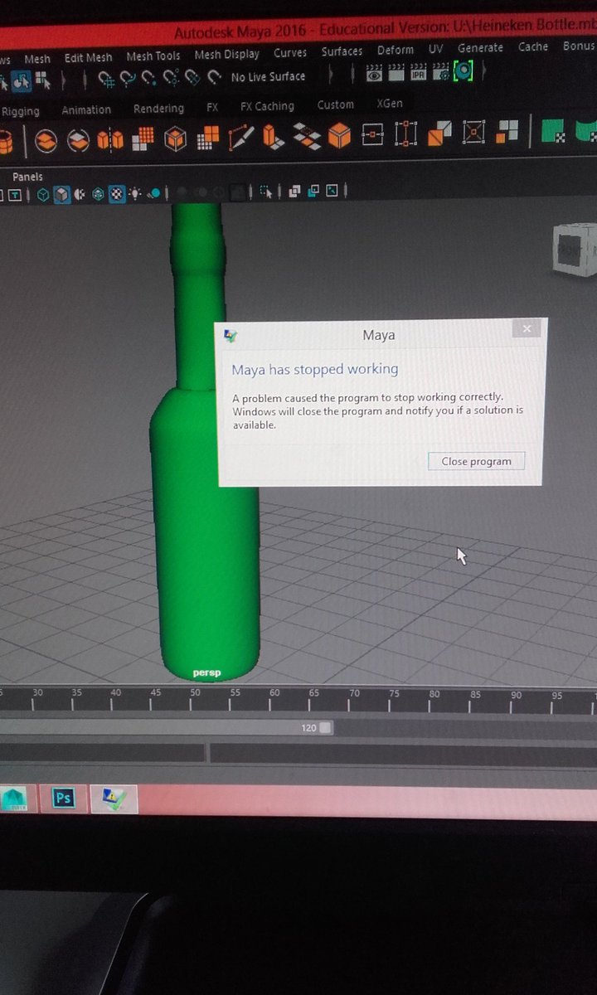Image resolution: width=597 pixels, height=995 pixels.
Task: Click the white dotted-rectangle shelf icon
Action: [405, 133]
